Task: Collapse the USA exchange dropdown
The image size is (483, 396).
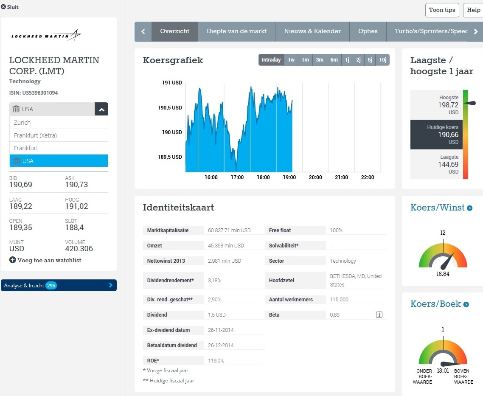Action: coord(101,109)
